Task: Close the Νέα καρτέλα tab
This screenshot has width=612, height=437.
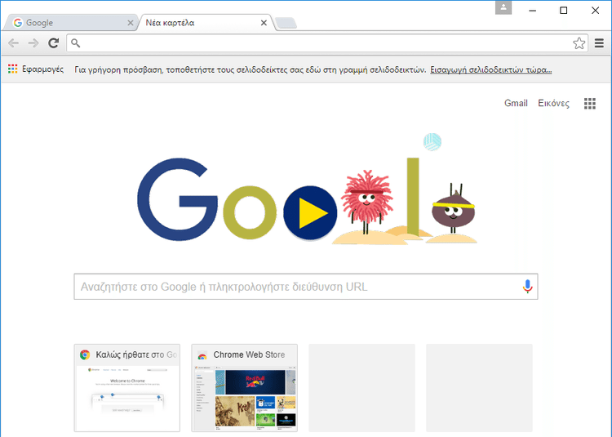Action: pyautogui.click(x=264, y=23)
